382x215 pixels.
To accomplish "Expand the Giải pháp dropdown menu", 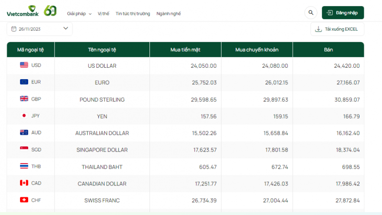I will click(79, 14).
